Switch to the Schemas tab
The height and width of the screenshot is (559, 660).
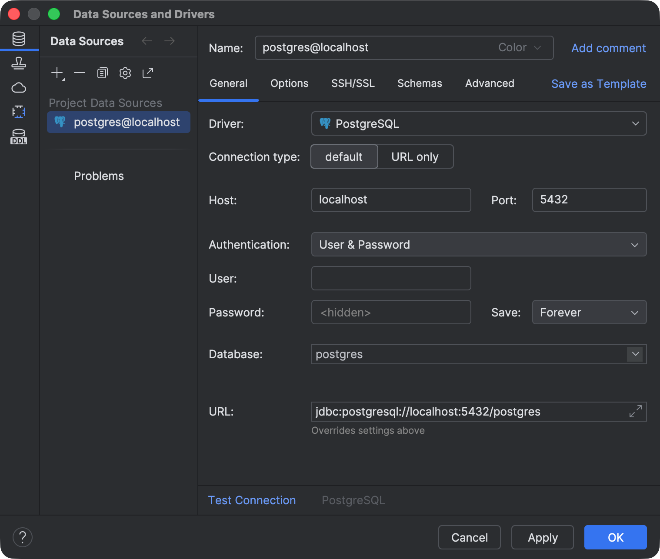click(420, 83)
